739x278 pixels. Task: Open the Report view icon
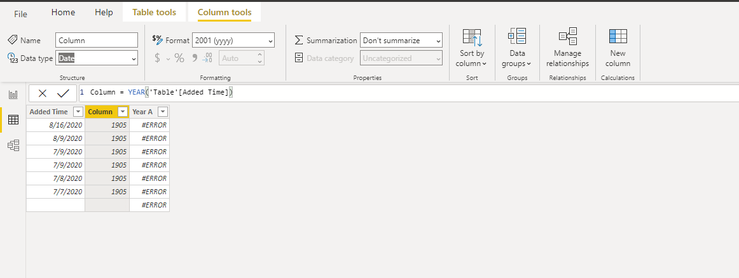pyautogui.click(x=13, y=95)
